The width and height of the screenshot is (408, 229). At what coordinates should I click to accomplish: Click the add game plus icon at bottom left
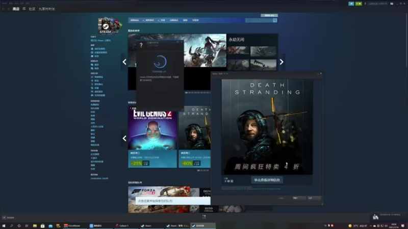4,218
